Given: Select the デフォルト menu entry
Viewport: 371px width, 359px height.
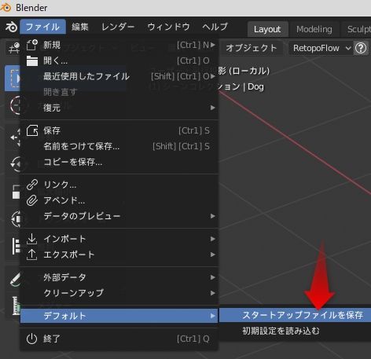Looking at the screenshot, I should [x=119, y=316].
